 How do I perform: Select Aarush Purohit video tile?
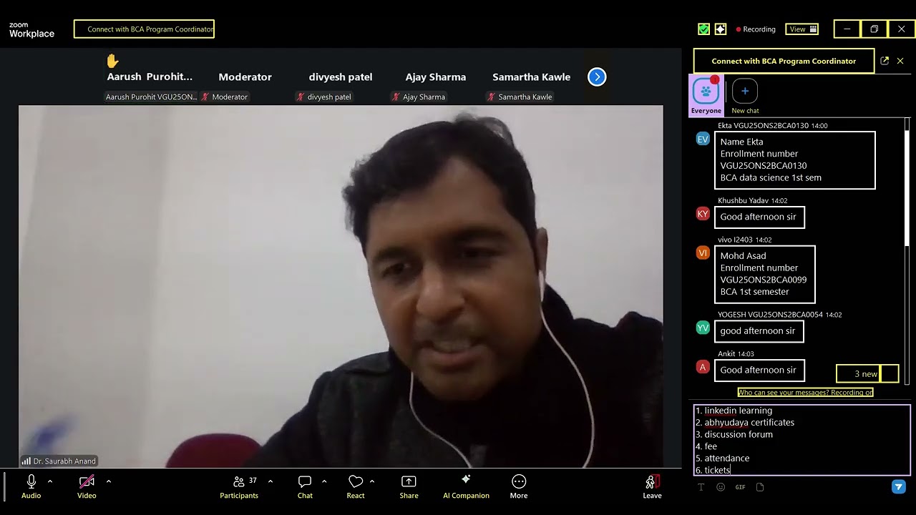150,77
